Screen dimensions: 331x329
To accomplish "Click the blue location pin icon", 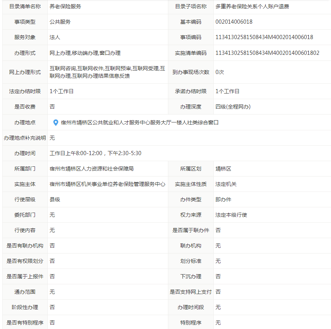I will (x=56, y=122).
